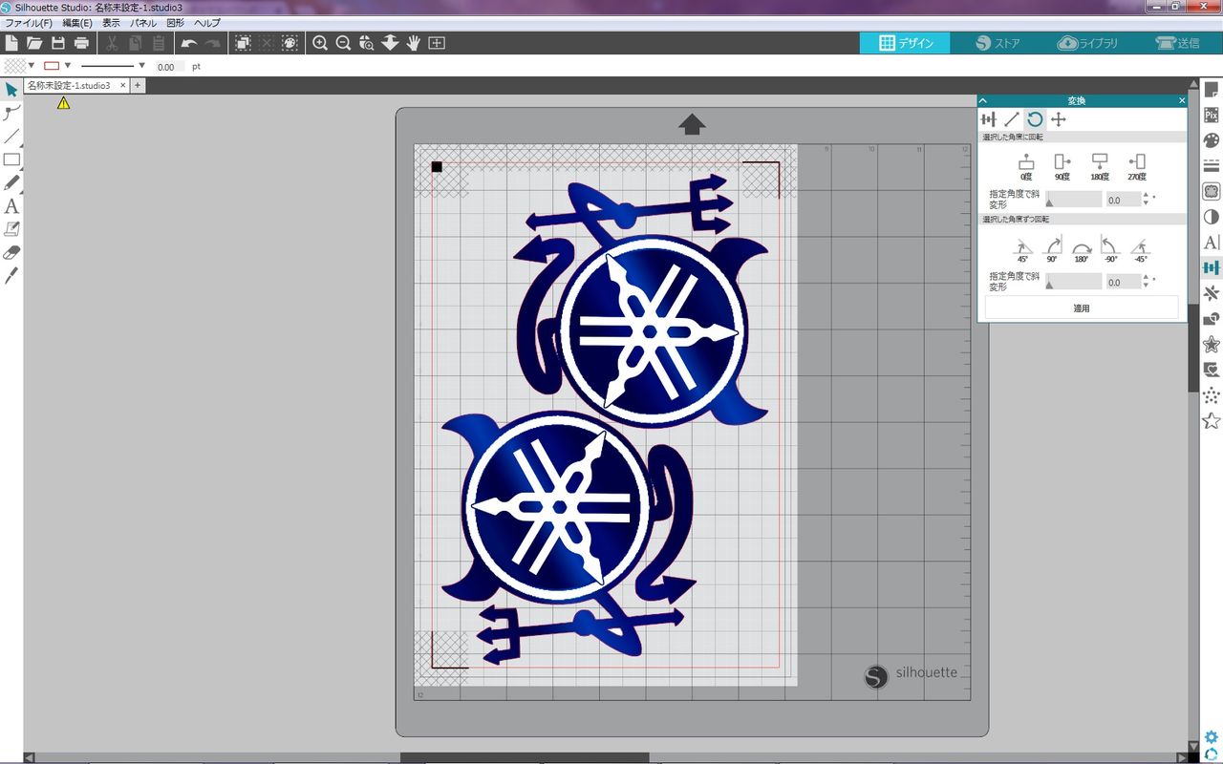The width and height of the screenshot is (1223, 764).
Task: Create a new document from the toolbar
Action: tap(11, 43)
